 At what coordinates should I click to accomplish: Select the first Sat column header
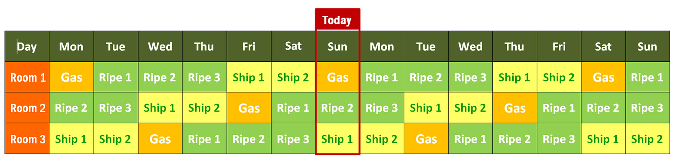coord(293,46)
